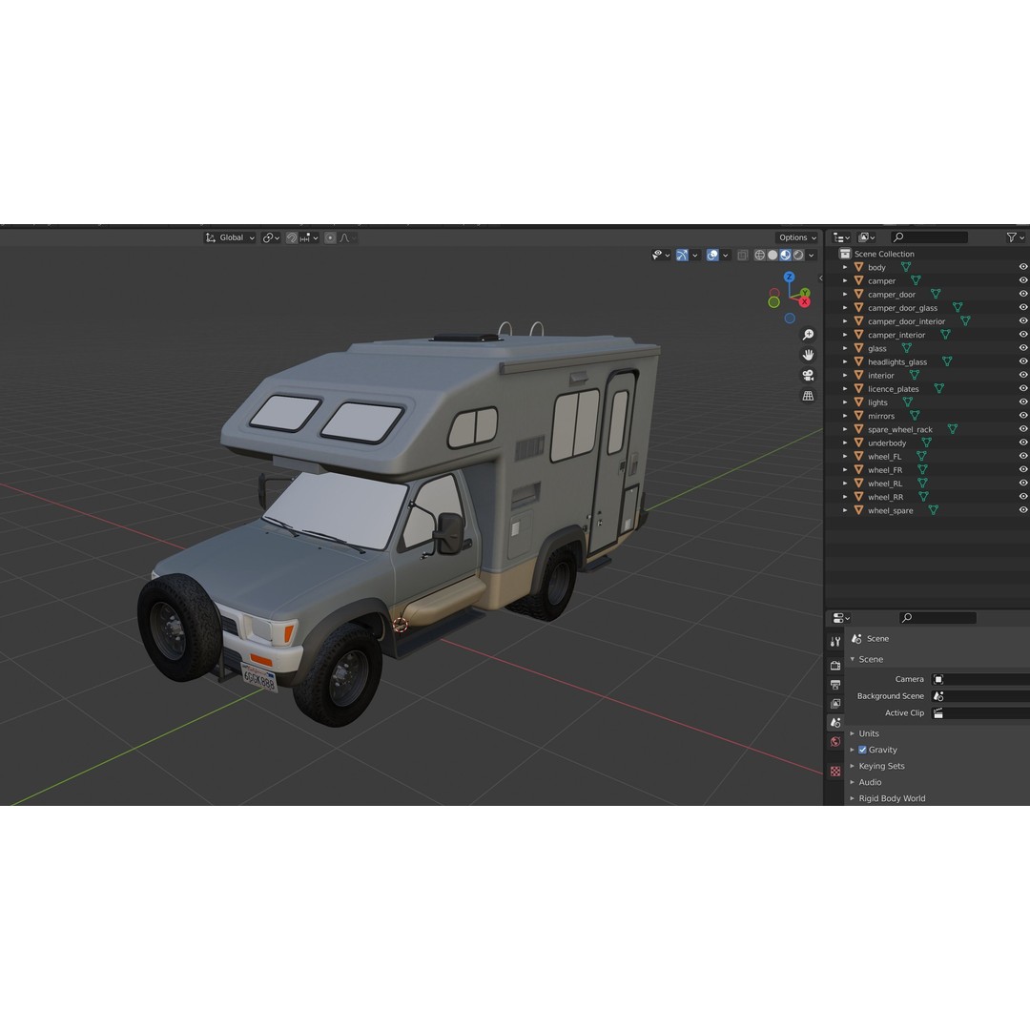Expand the Units section in Scene properties
1030x1030 pixels.
(x=852, y=733)
